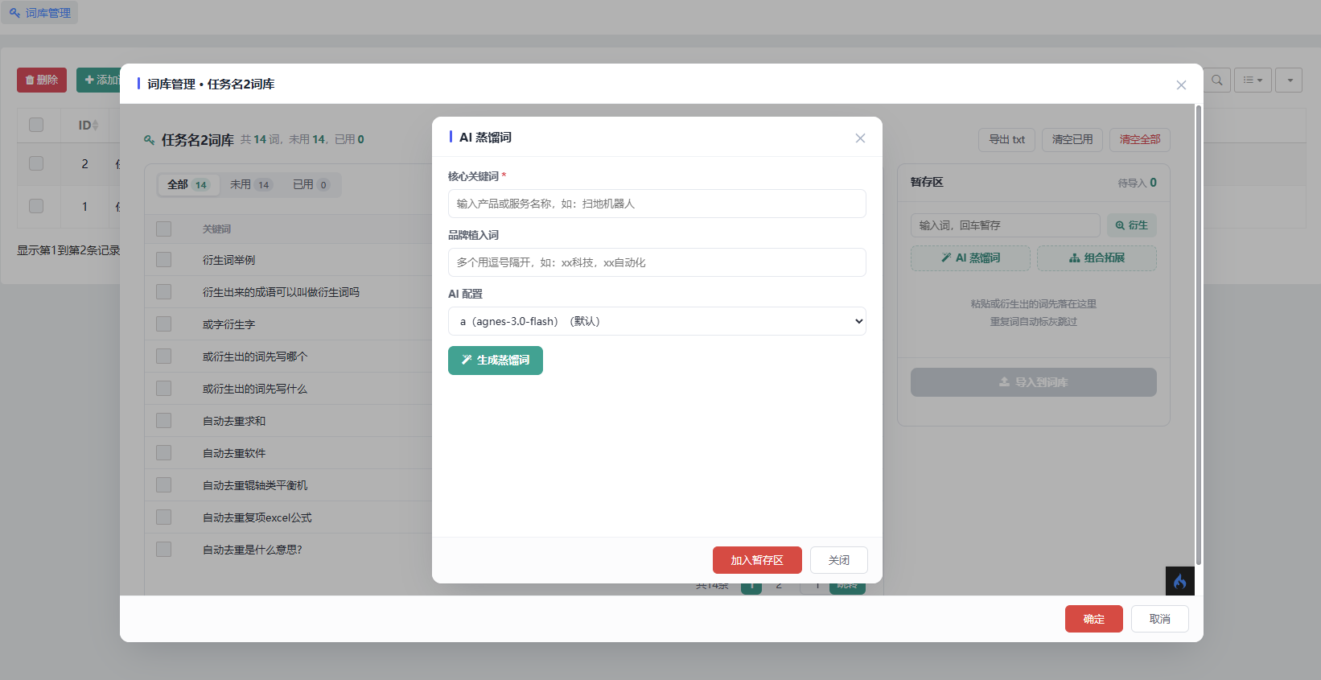
Task: Switch to the 未用 14 tab
Action: click(250, 185)
